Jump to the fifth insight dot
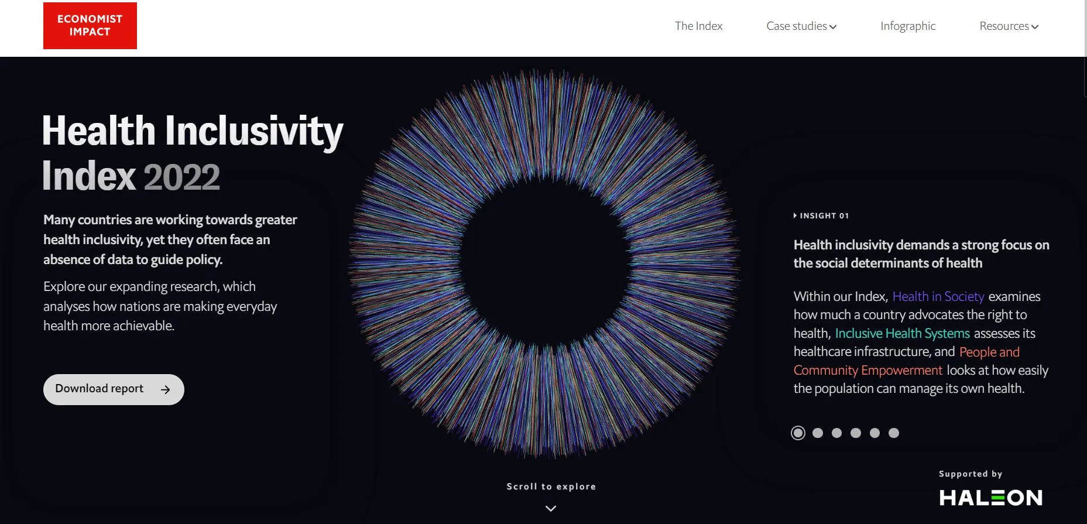This screenshot has height=524, width=1087. [875, 433]
